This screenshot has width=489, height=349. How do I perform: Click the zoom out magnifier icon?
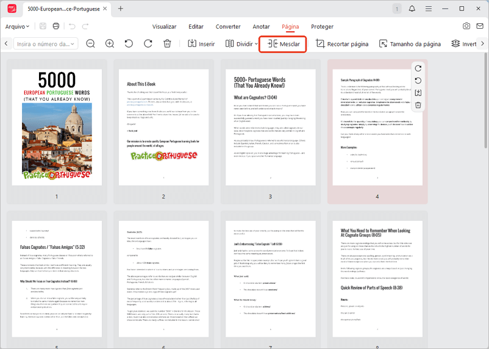(x=90, y=44)
